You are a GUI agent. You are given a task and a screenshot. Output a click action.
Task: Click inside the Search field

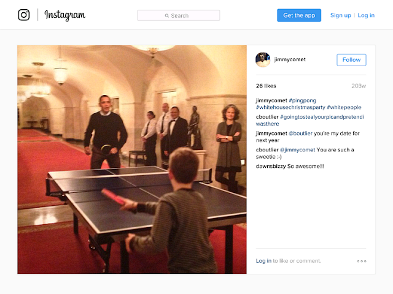tap(179, 15)
